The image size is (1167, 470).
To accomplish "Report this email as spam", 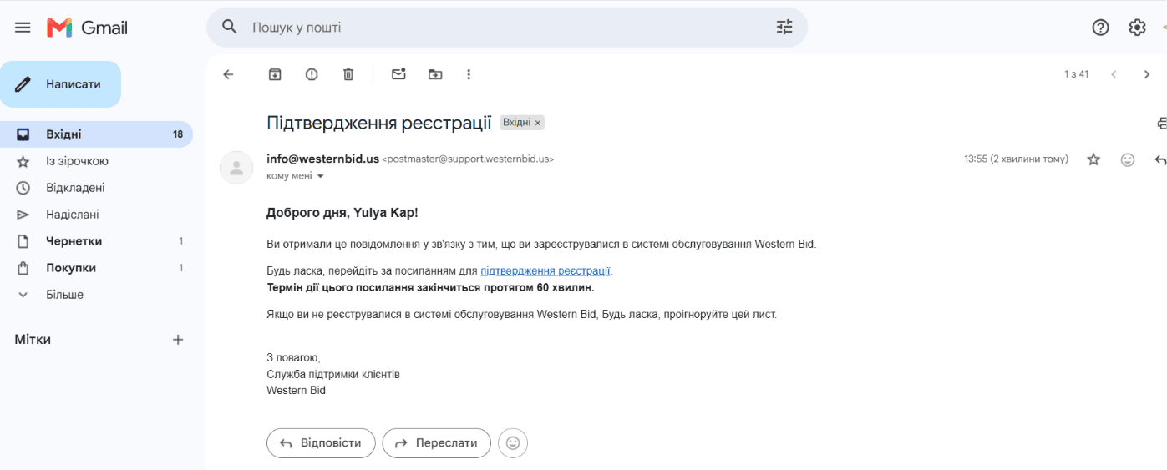I will pyautogui.click(x=312, y=74).
